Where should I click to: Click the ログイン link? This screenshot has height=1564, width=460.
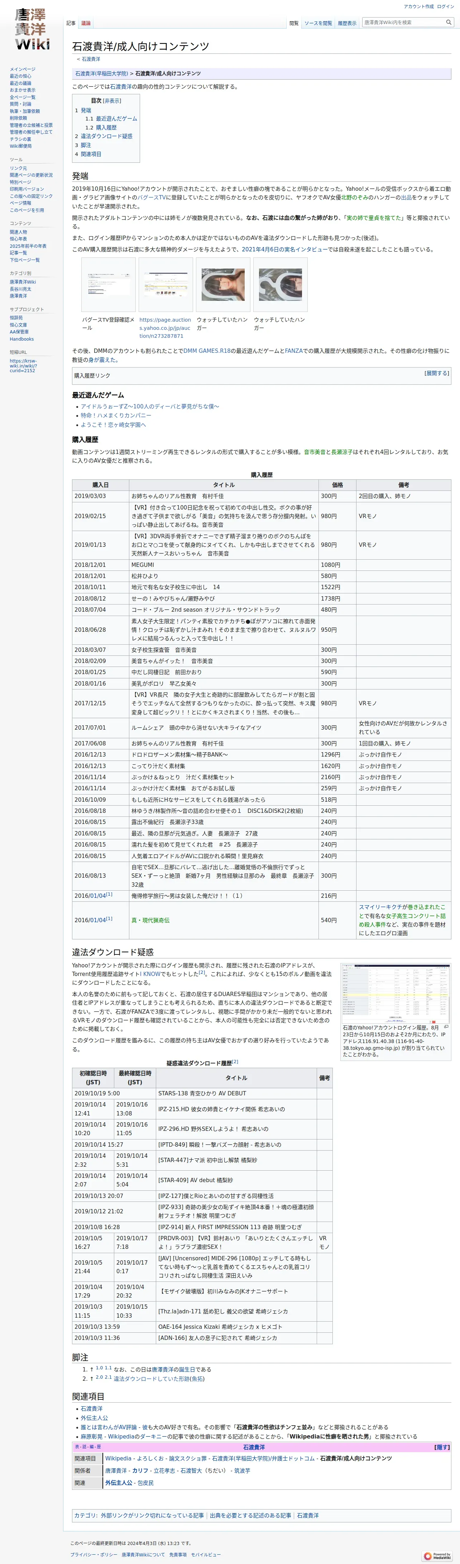[445, 6]
